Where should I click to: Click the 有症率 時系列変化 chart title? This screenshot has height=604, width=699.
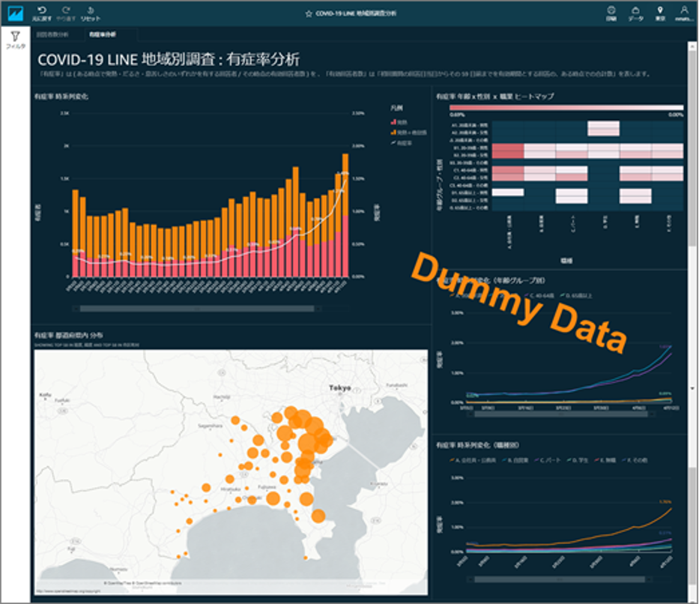61,96
